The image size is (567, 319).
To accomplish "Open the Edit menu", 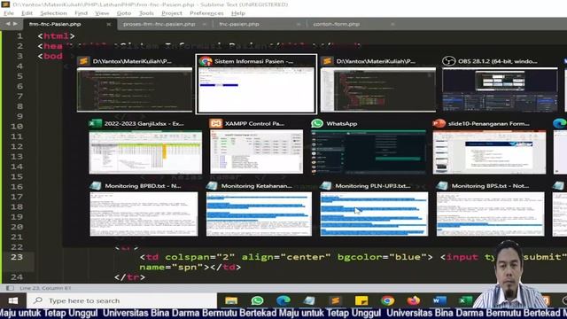I will click(27, 13).
